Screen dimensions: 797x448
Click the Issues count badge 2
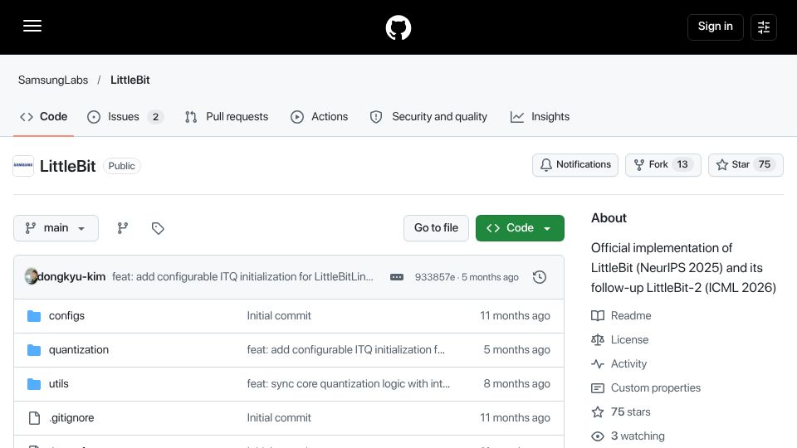point(155,117)
